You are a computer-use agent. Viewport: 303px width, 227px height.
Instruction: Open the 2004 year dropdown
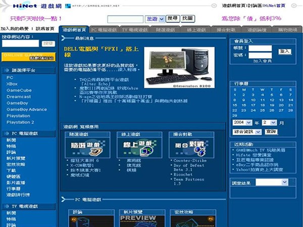click(x=242, y=123)
